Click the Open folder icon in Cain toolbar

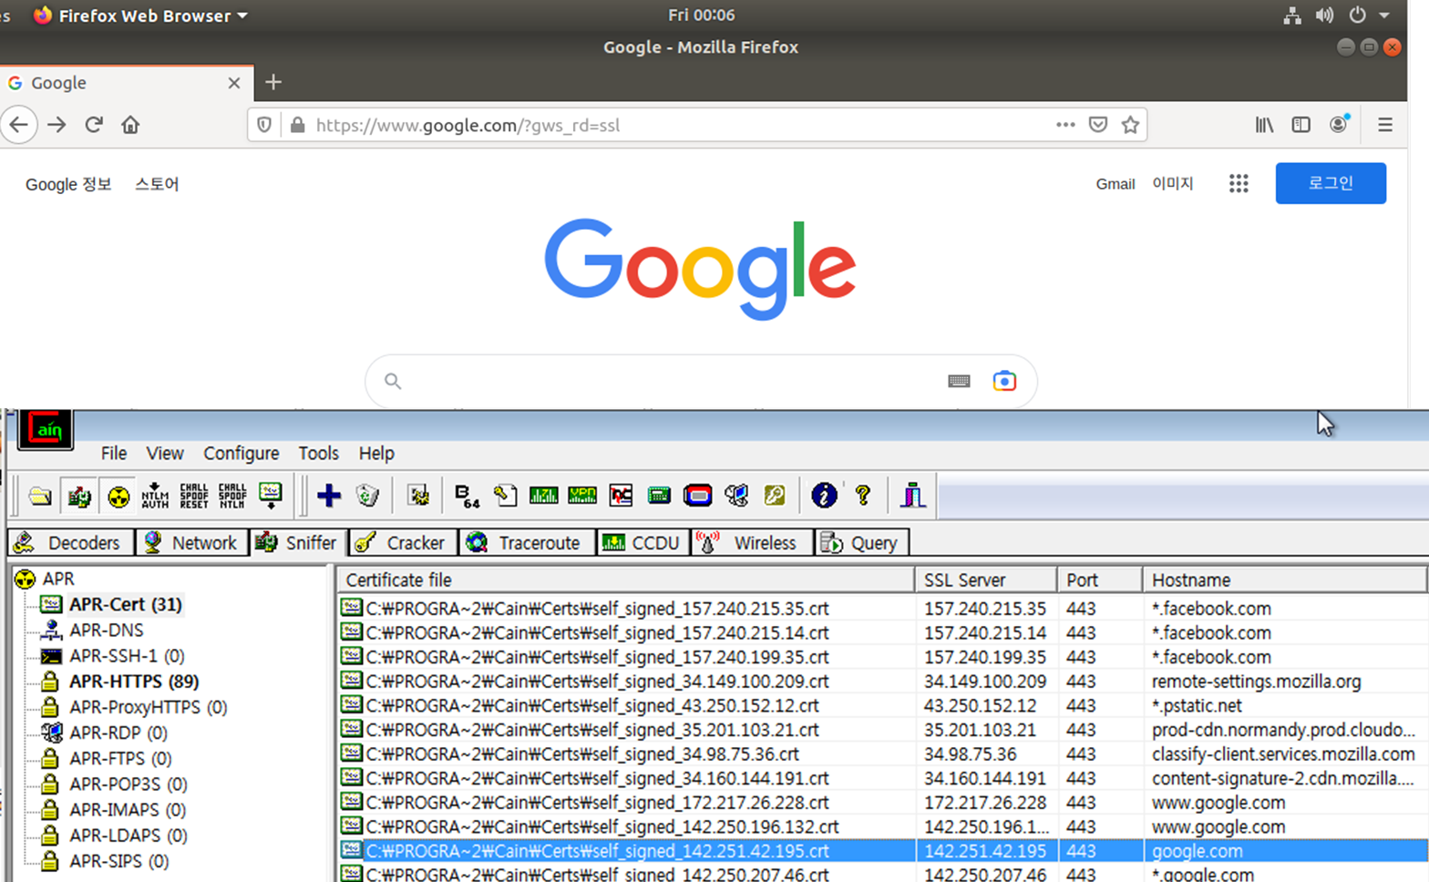tap(39, 496)
